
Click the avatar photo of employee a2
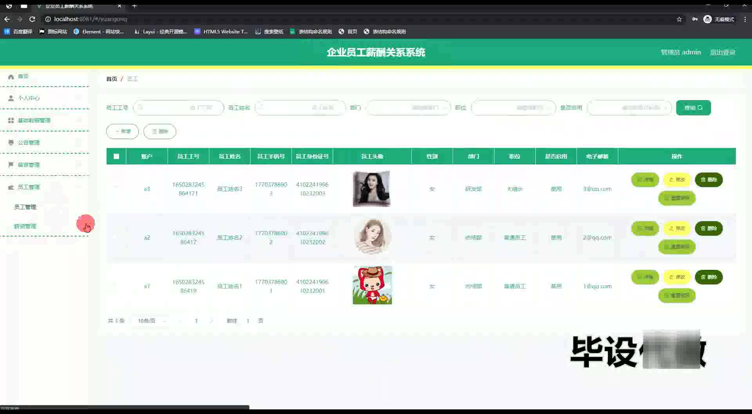[372, 237]
